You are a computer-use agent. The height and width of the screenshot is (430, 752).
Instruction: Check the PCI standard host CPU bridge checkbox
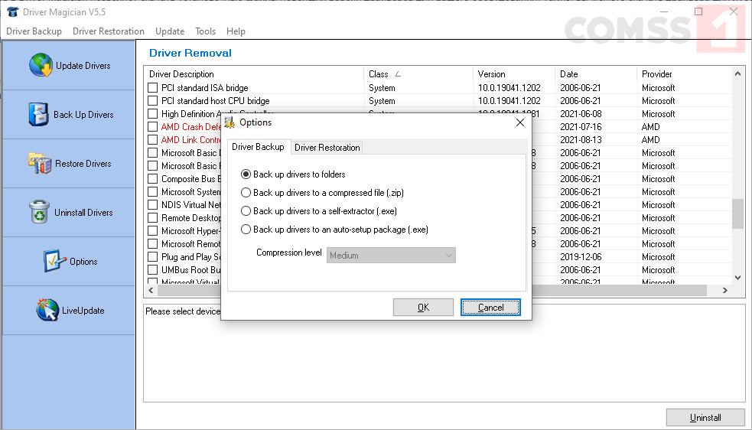point(152,101)
